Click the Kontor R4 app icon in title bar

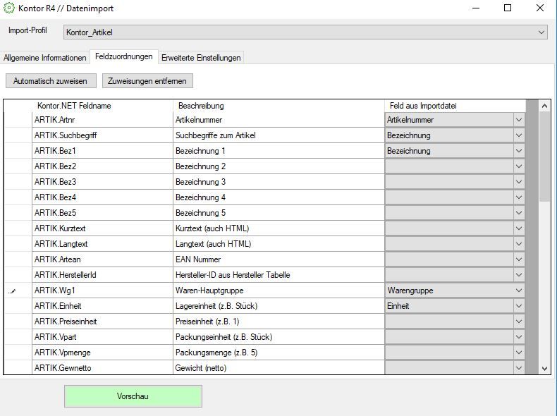click(9, 8)
